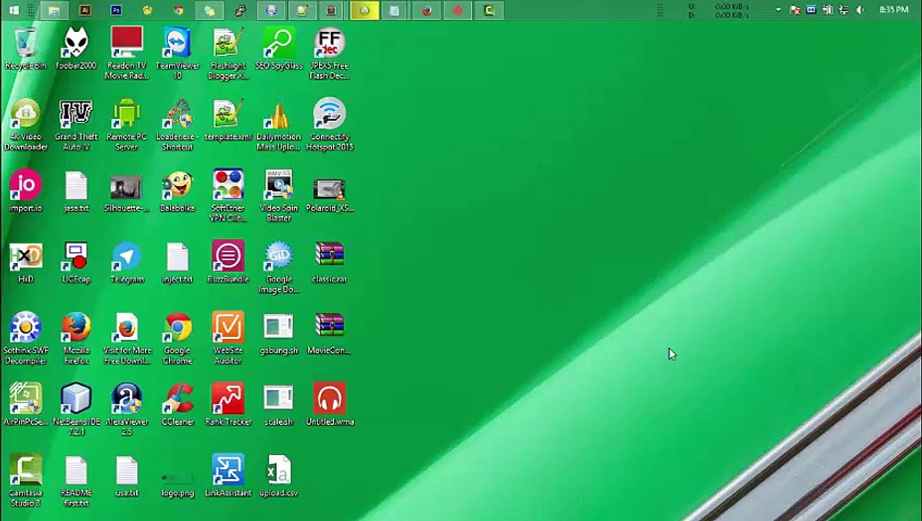Viewport: 922px width, 521px height.
Task: Select the Dailymotion Mass Uploader icon
Action: 279,124
